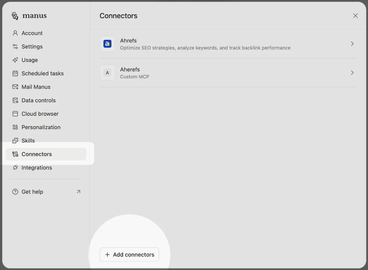The height and width of the screenshot is (270, 368).
Task: Click the Integrations plug icon
Action: [x=15, y=167]
